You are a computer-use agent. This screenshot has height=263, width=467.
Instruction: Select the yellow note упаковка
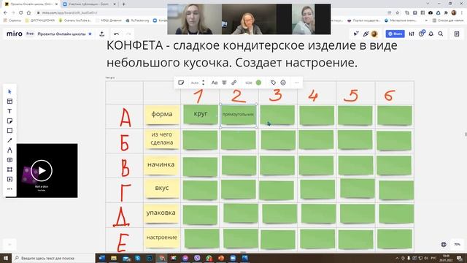click(x=161, y=213)
